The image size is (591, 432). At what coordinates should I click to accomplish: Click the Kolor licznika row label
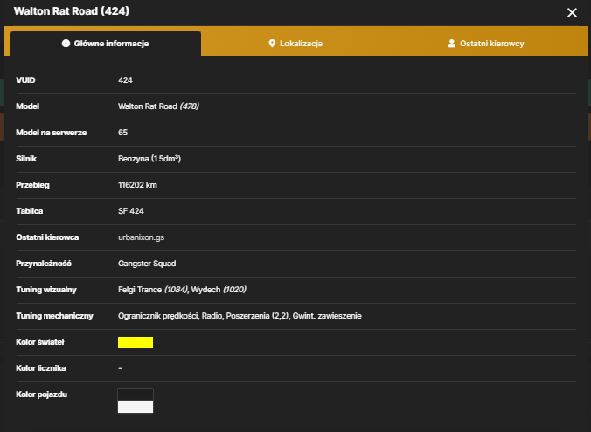tap(41, 368)
